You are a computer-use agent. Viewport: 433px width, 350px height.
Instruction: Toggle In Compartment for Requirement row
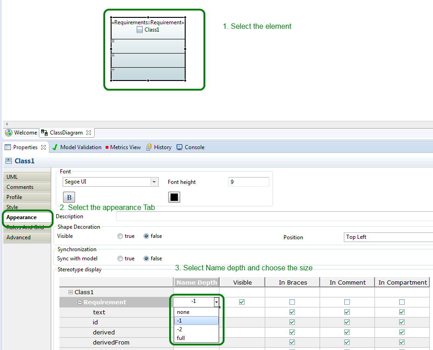(x=402, y=302)
